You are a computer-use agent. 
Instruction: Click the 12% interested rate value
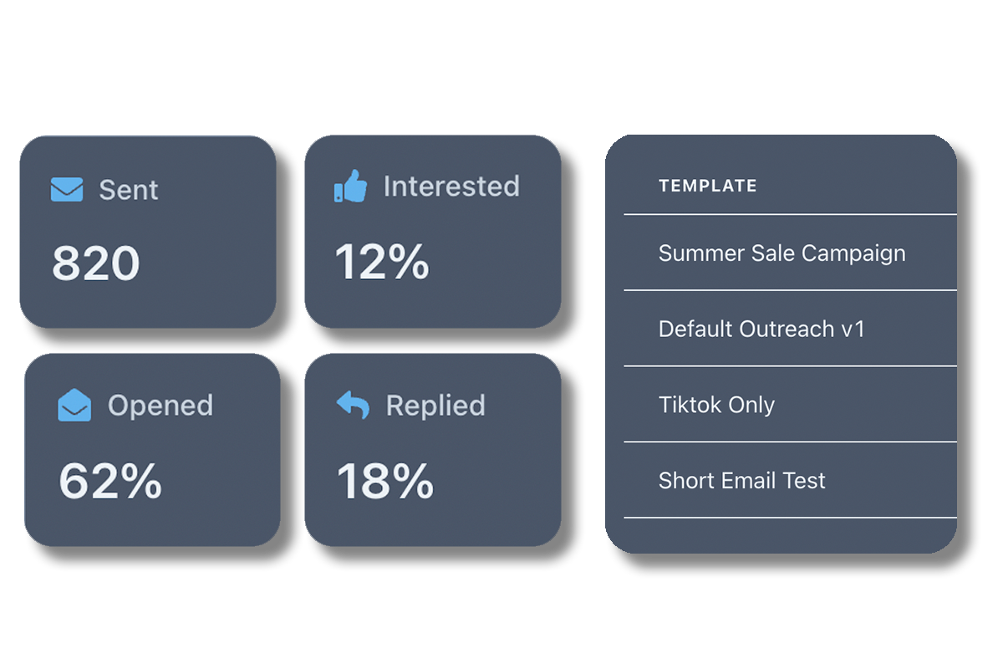(x=382, y=261)
